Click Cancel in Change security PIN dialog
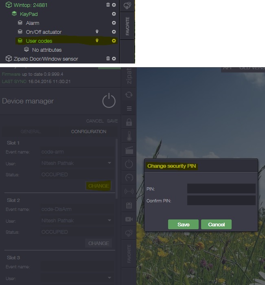Viewport: 265px width, 285px height. coord(216,224)
